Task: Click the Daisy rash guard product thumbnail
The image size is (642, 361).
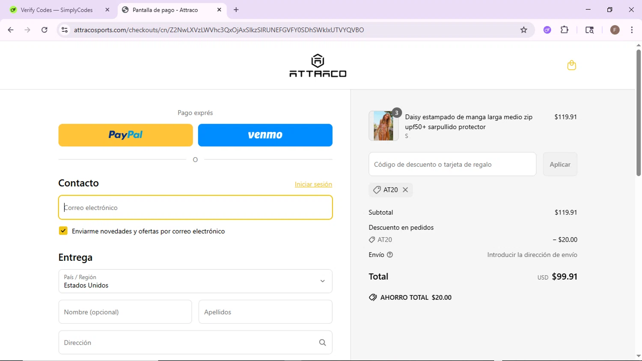Action: tap(383, 126)
